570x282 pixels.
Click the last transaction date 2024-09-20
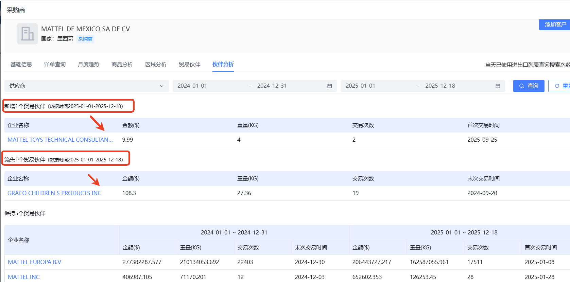pyautogui.click(x=482, y=193)
